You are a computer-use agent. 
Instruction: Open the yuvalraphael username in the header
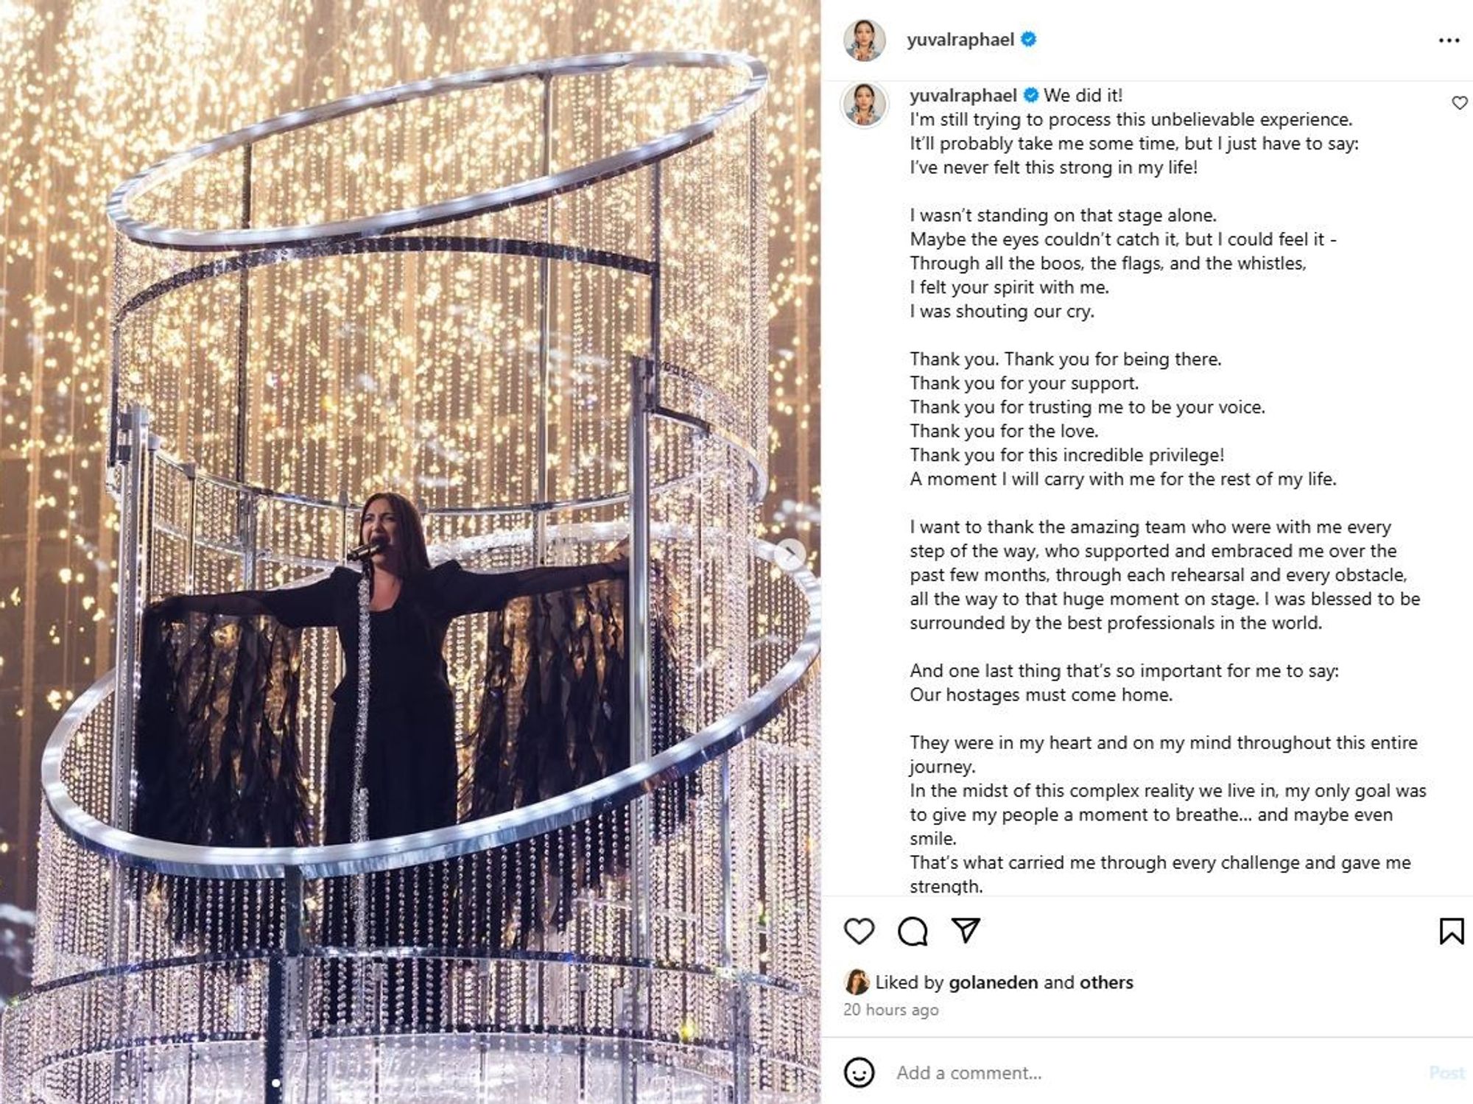[960, 40]
